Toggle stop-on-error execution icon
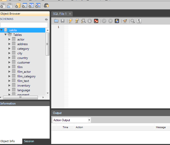170x145 pixels. pos(96,21)
